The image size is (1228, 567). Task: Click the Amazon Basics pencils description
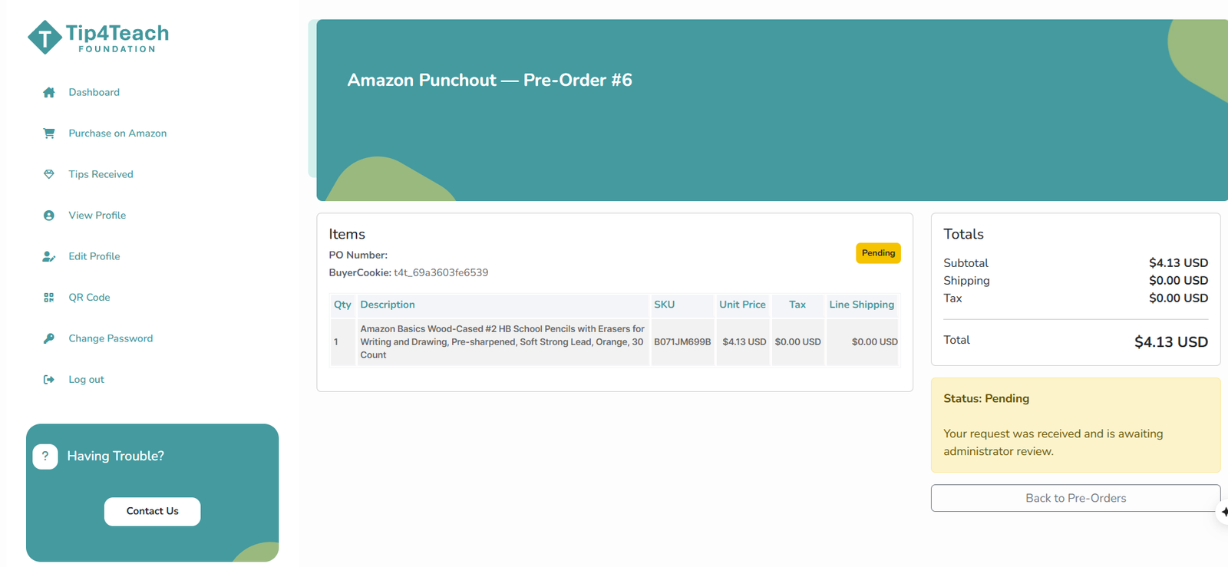(x=502, y=341)
